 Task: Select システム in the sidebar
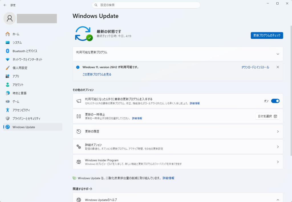click(x=33, y=43)
